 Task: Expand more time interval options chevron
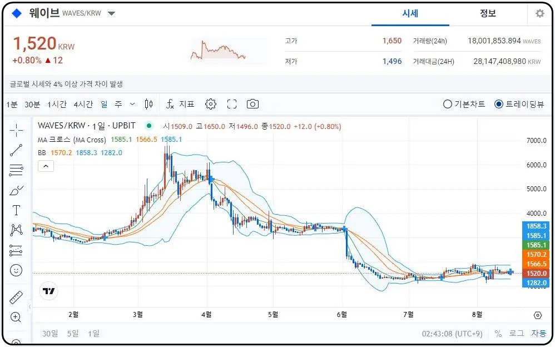pyautogui.click(x=132, y=104)
